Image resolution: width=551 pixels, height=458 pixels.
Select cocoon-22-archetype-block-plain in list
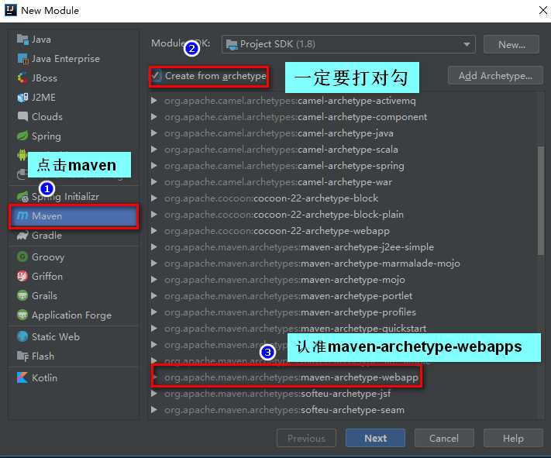284,215
